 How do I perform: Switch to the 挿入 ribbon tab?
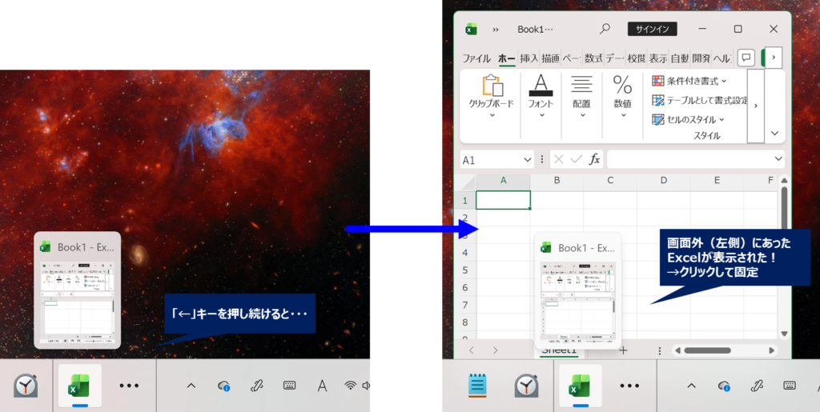pyautogui.click(x=529, y=58)
